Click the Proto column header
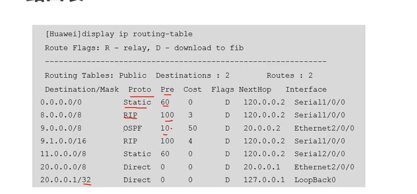Screen dimensions: 417x194 click(140, 90)
